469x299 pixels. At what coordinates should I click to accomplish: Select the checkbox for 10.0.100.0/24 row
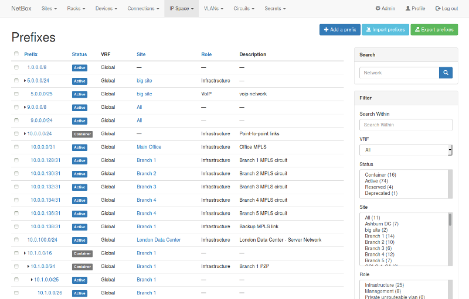pos(16,240)
